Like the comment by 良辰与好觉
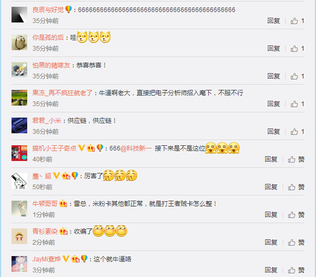 point(297,21)
